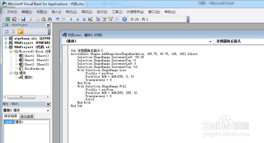The image size is (264, 143).
Task: Select ThisWorkbook in project tree
Action: point(34,69)
